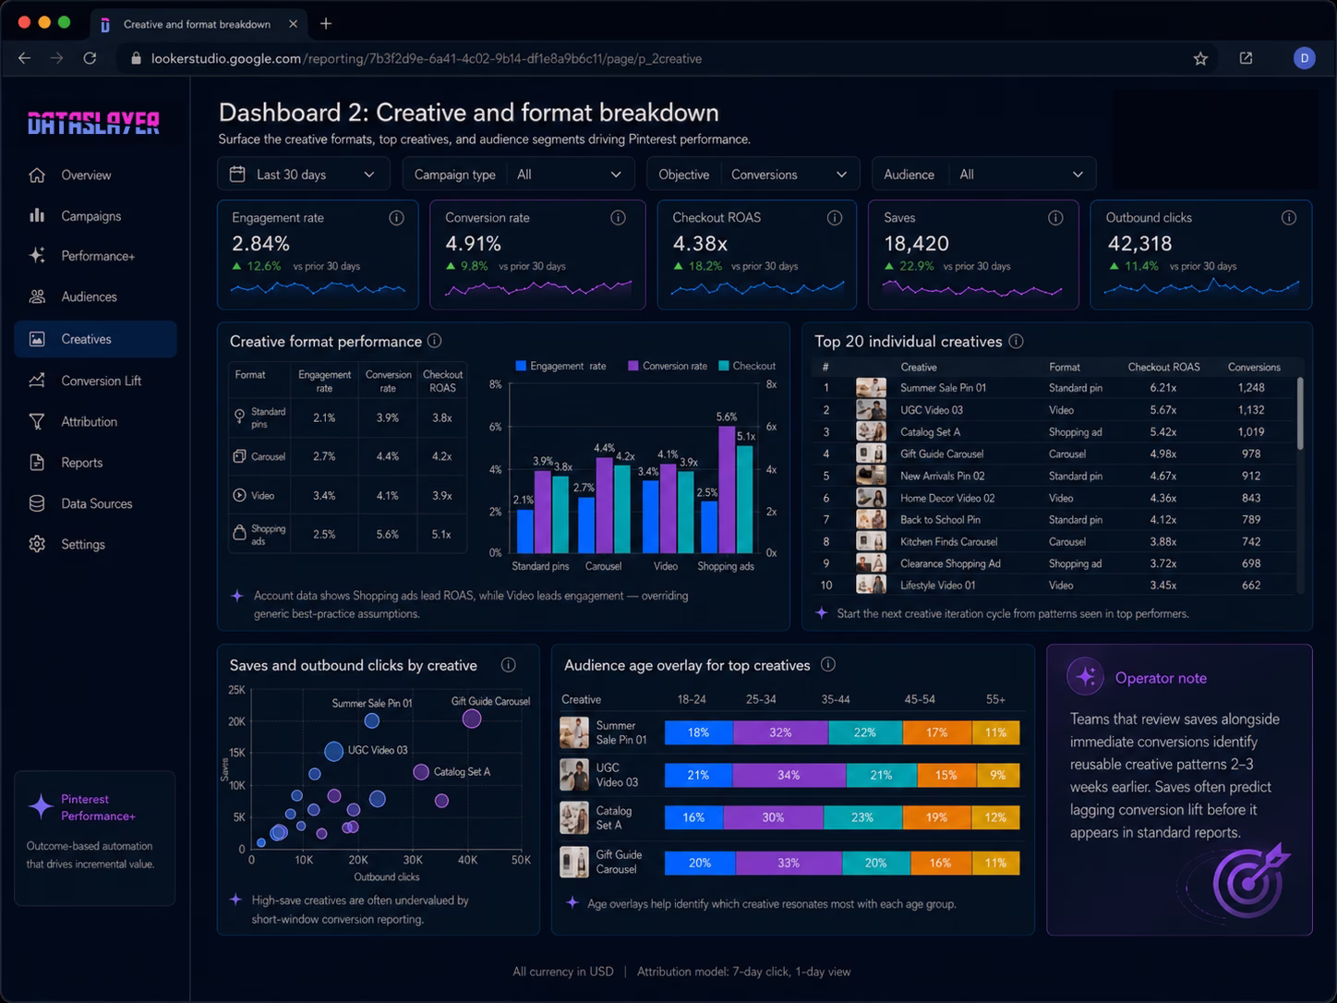The width and height of the screenshot is (1337, 1003).
Task: Click the Shopping ads 5.6% conversion bar
Action: (x=727, y=489)
